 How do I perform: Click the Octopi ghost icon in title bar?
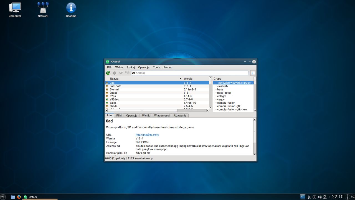coord(108,62)
